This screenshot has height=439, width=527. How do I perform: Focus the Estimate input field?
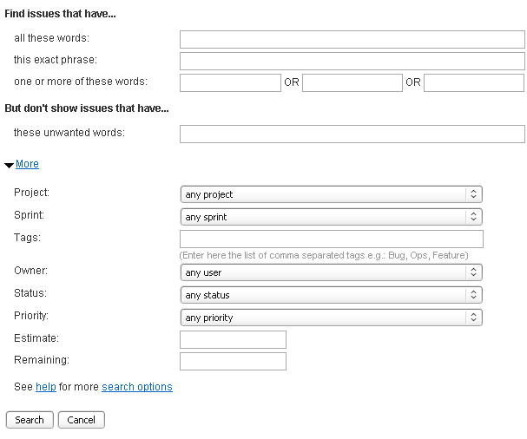click(233, 339)
